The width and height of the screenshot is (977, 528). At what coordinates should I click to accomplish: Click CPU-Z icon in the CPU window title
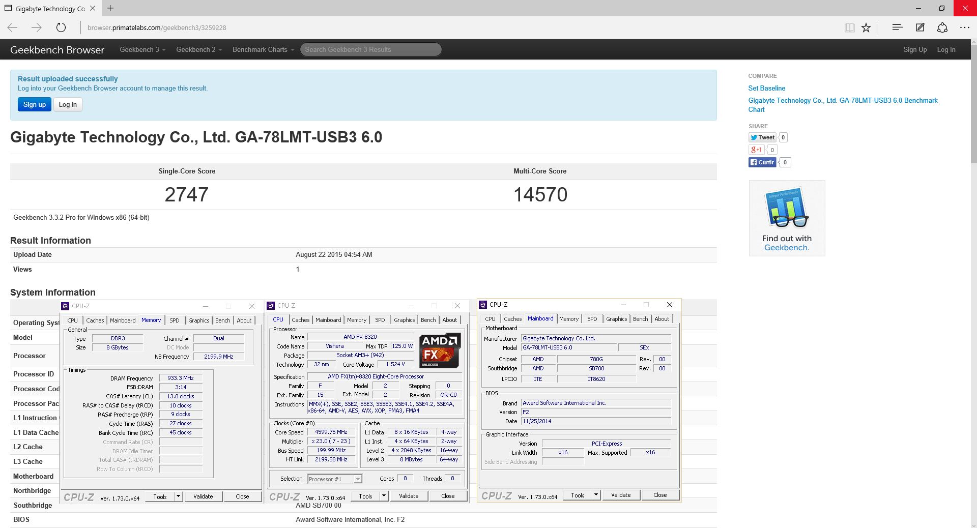point(271,306)
